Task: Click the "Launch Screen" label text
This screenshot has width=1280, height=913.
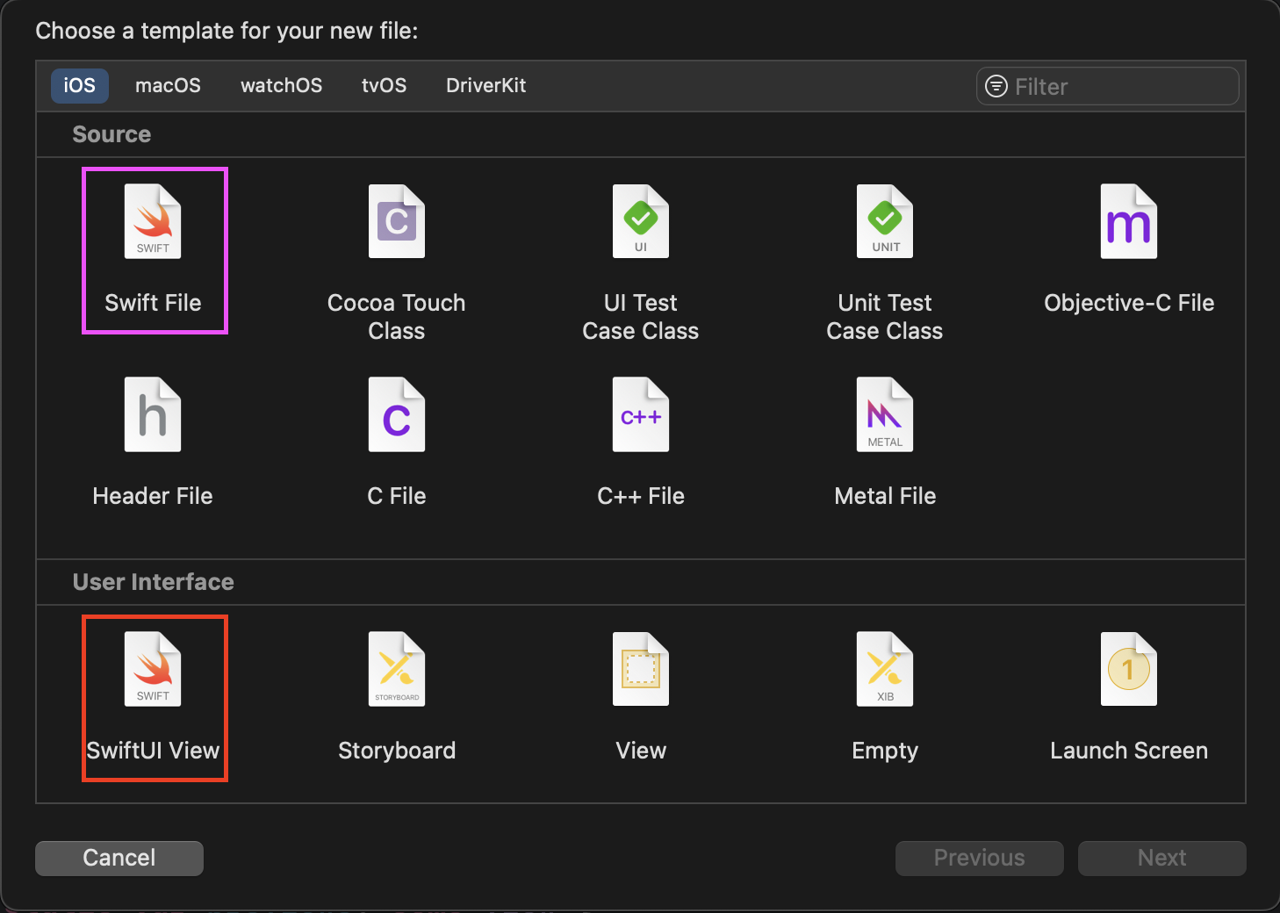Action: point(1129,751)
